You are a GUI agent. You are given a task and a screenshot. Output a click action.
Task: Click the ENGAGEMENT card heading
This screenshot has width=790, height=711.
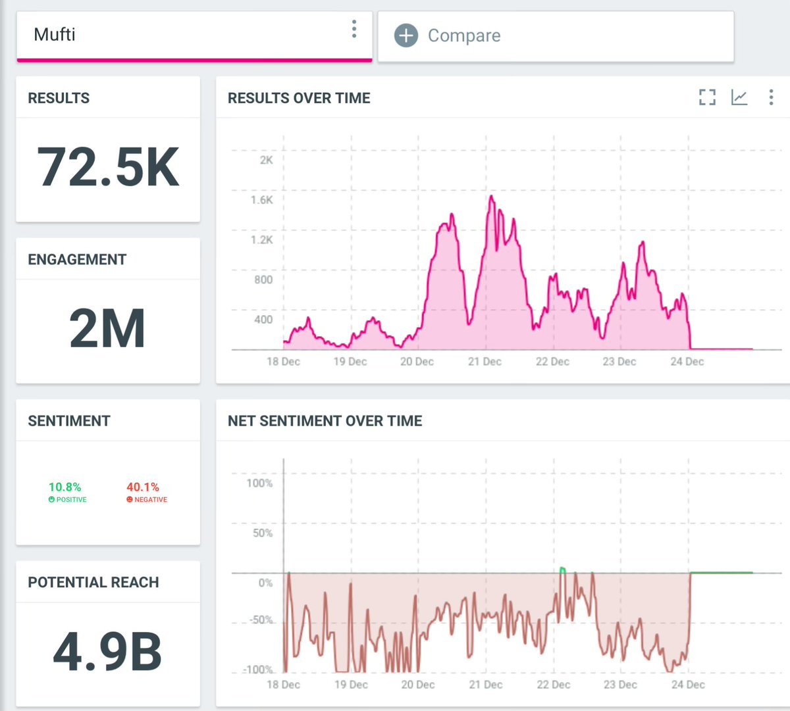[x=77, y=260]
